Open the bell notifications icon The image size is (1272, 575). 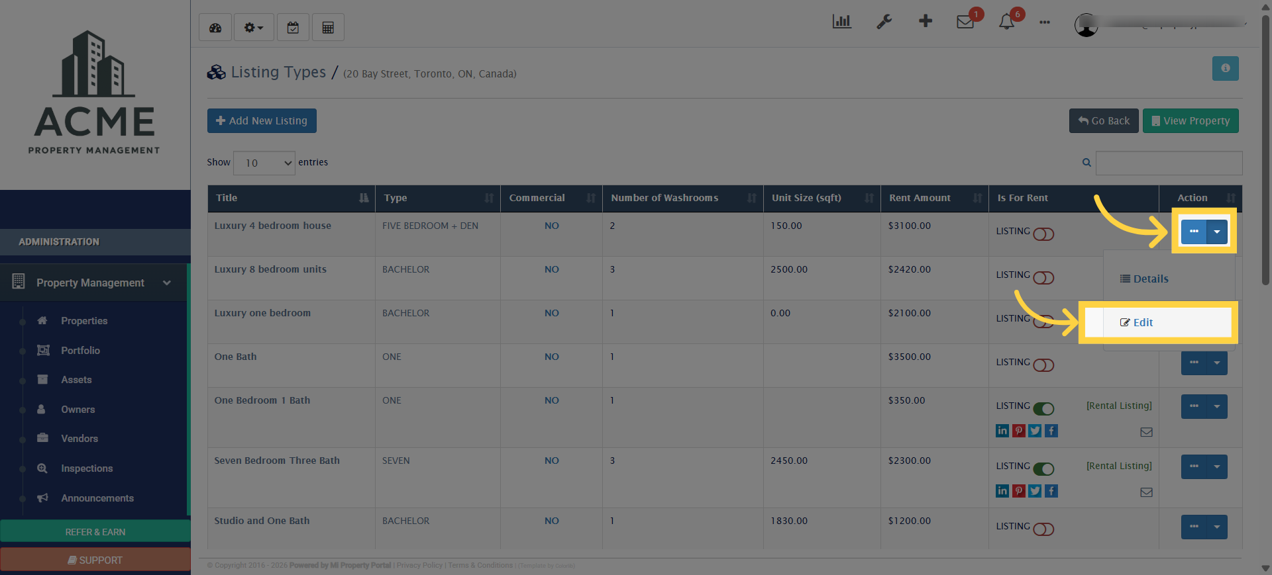click(1006, 22)
